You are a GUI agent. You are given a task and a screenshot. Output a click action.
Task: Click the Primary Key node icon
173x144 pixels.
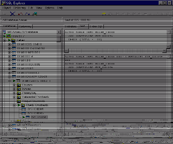19,93
